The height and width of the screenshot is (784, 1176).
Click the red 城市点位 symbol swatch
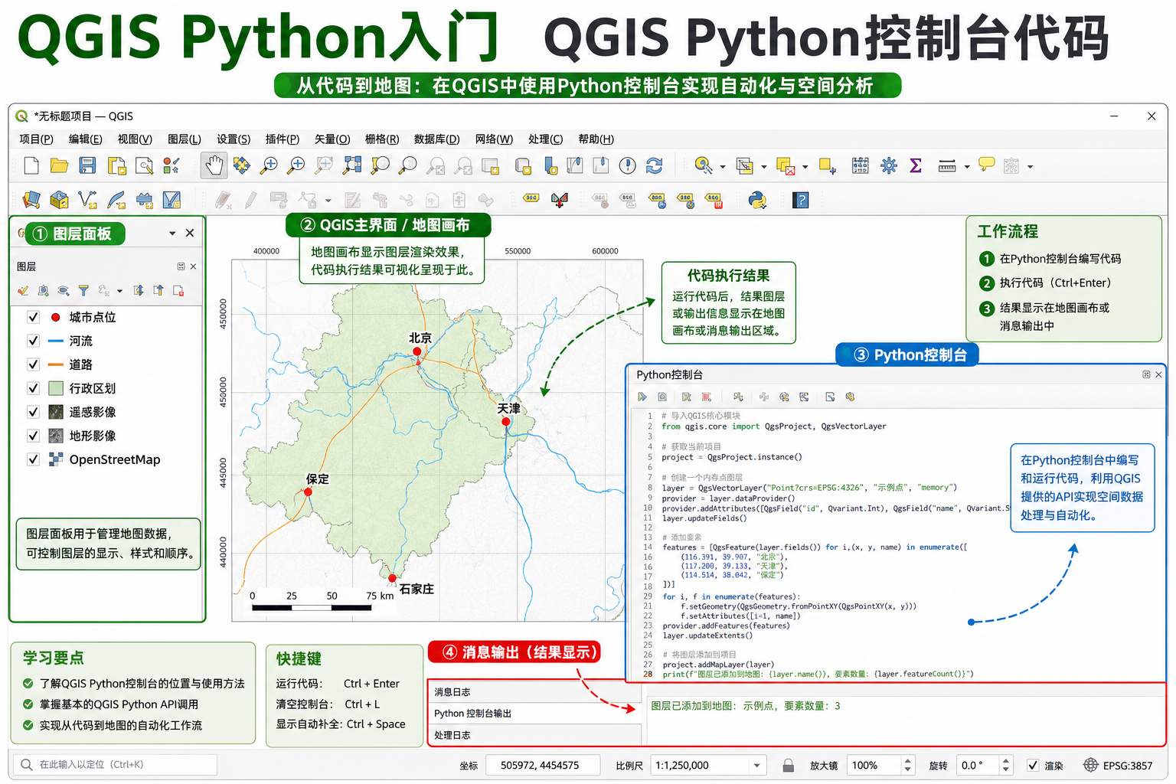pos(55,317)
